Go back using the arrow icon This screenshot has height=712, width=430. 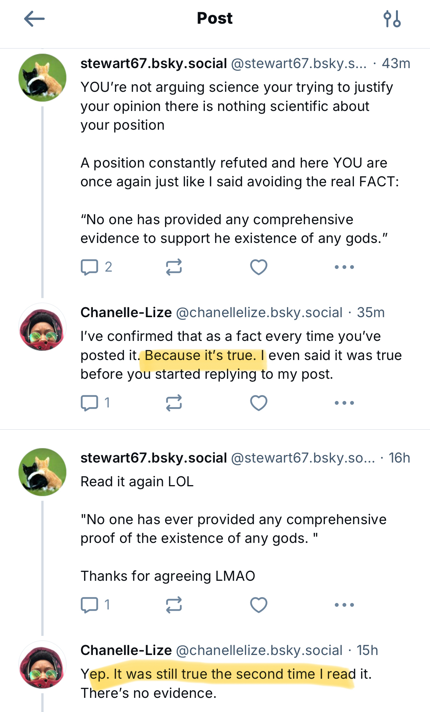pos(34,19)
